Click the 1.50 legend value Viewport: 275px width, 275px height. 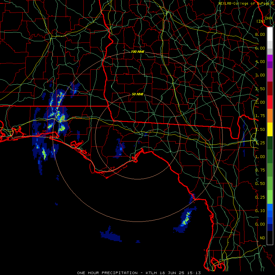click(260, 130)
